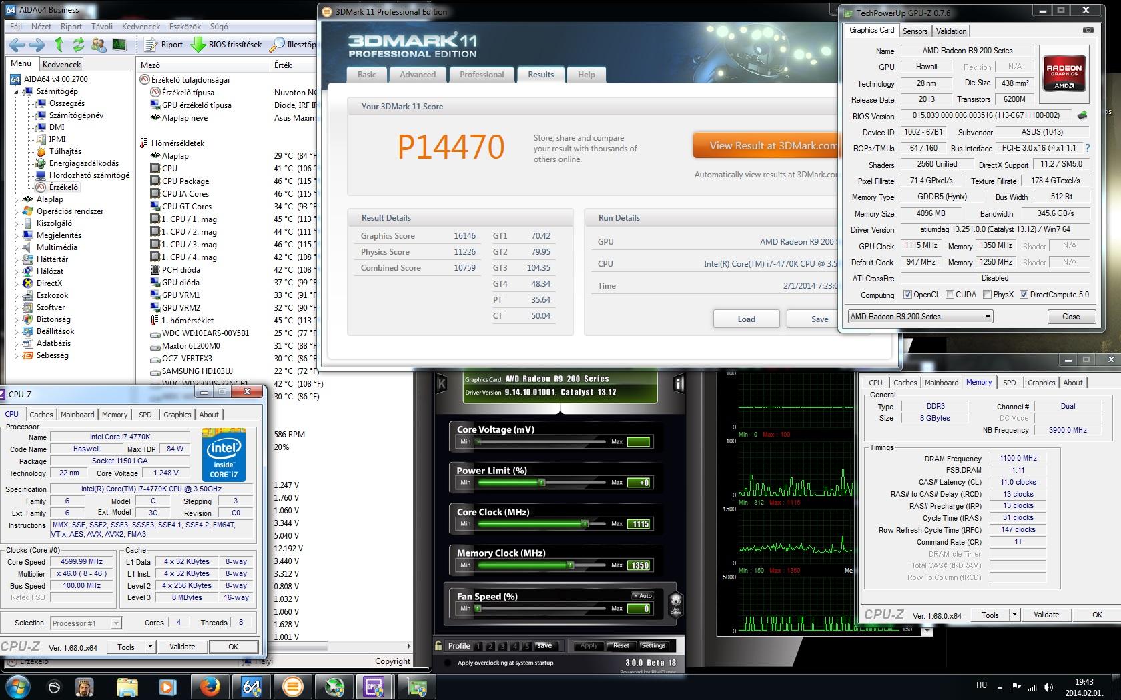
Task: Click View Result at 3DMark.com button
Action: (x=765, y=146)
